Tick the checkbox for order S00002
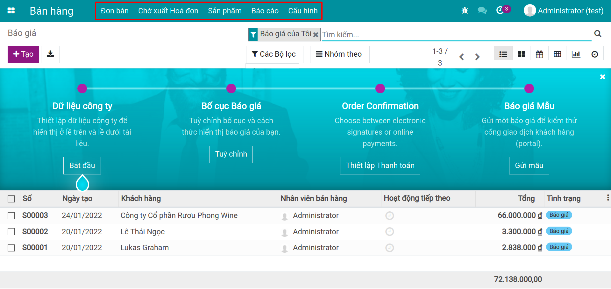This screenshot has height=289, width=611. coord(11,232)
